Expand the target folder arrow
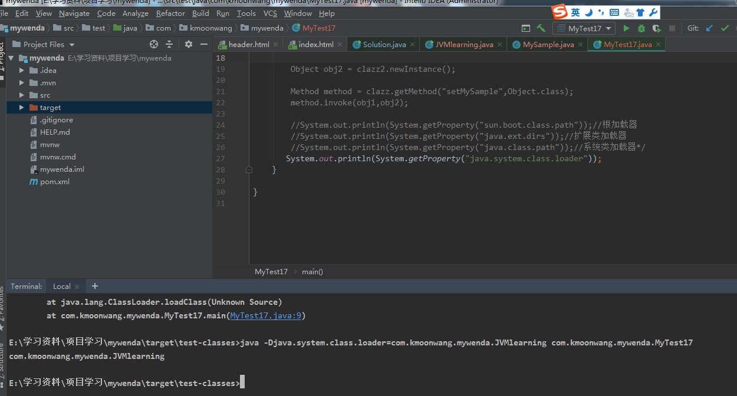 click(22, 108)
